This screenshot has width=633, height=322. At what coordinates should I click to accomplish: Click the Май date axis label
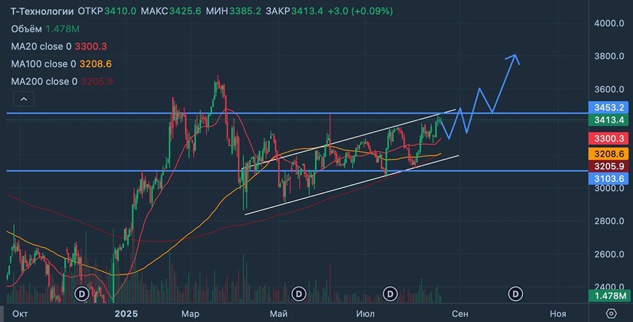[x=279, y=314]
